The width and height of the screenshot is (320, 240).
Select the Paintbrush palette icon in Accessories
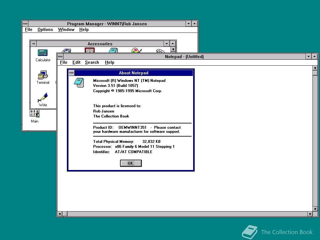(x=136, y=50)
